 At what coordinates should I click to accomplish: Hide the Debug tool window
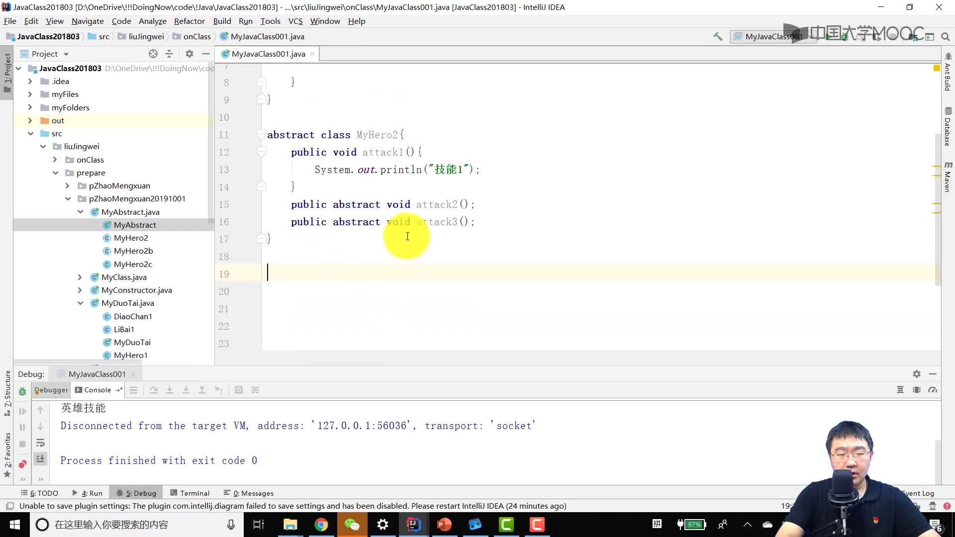coord(933,374)
